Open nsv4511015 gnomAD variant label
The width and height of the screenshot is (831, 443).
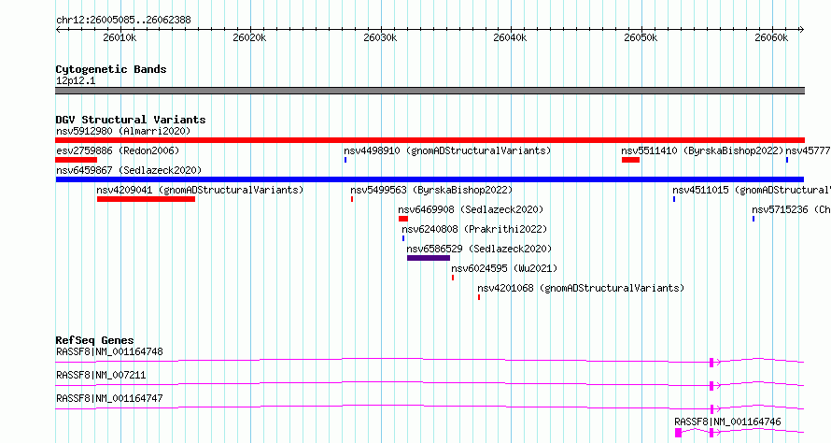(752, 190)
